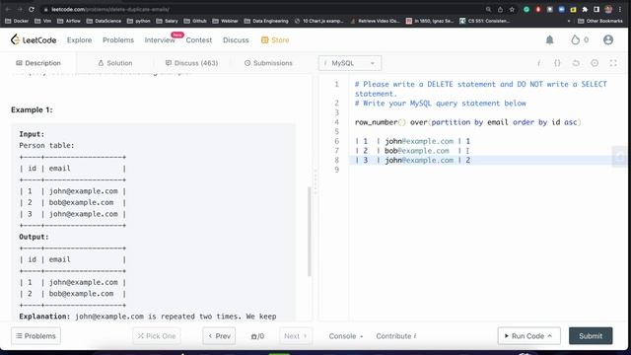
Task: Reset code to default icon
Action: 576,63
